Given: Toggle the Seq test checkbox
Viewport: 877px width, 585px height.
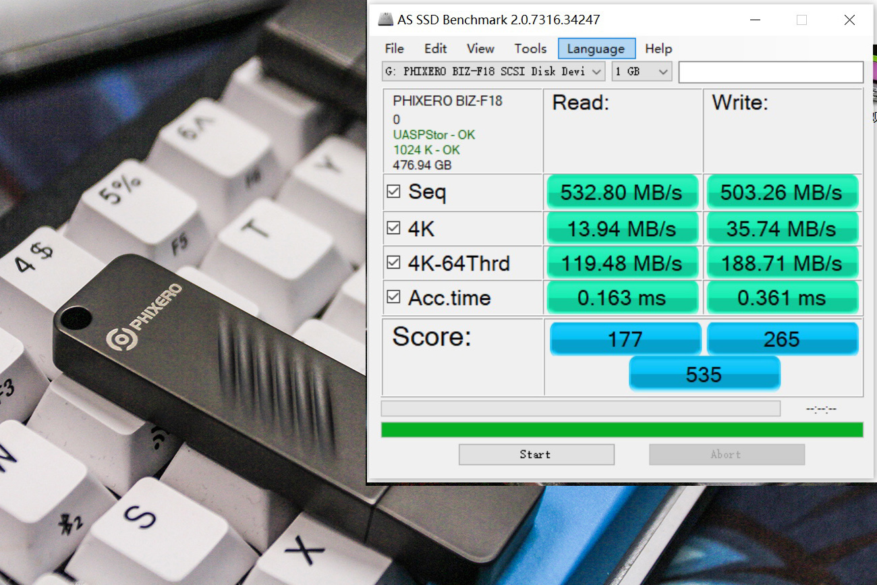Looking at the screenshot, I should click(x=393, y=192).
